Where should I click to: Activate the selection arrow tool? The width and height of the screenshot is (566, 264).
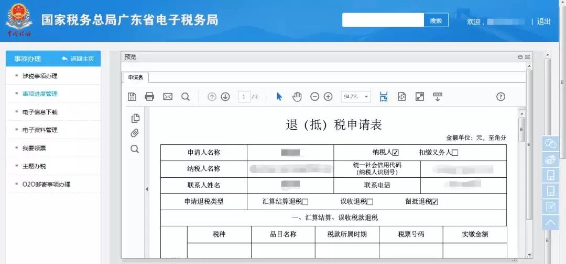(x=279, y=97)
